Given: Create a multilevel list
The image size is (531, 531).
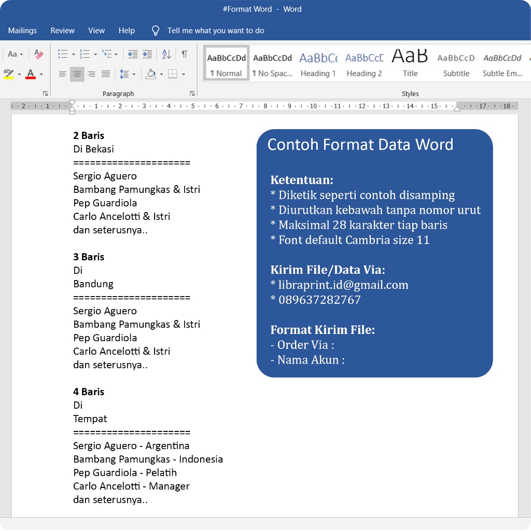Looking at the screenshot, I should click(107, 54).
